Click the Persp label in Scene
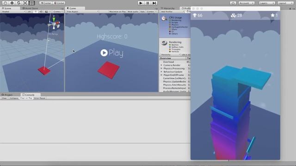Viewport: 296px width, 166px height. pos(54,34)
